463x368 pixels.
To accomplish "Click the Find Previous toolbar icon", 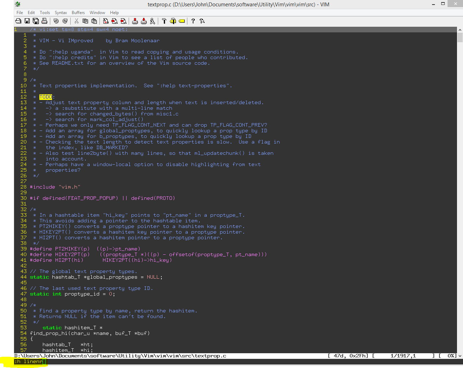I will (x=123, y=21).
